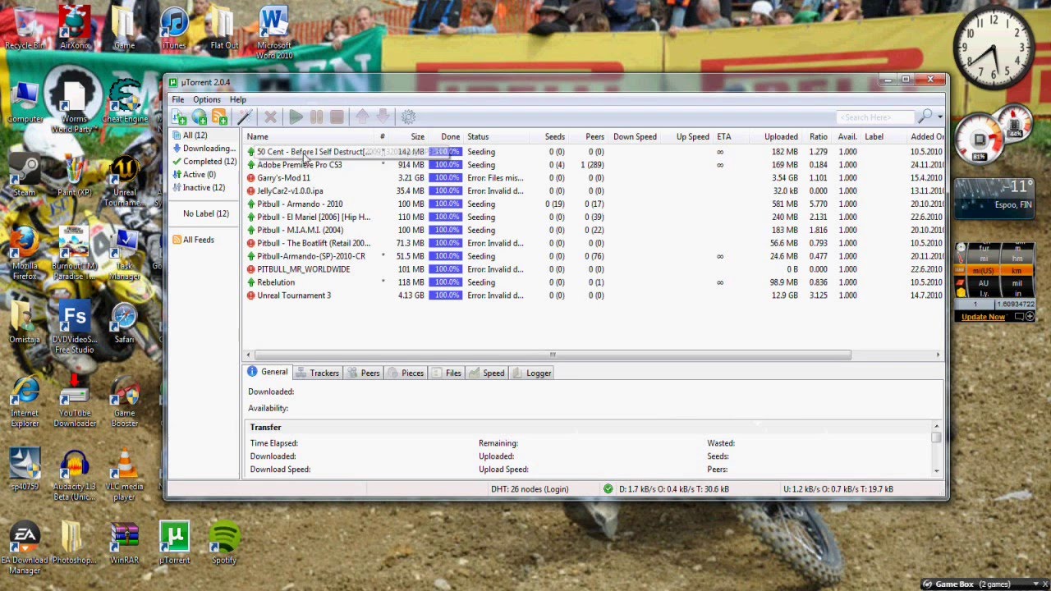
Task: Select the No Label (12) entry
Action: click(x=205, y=213)
